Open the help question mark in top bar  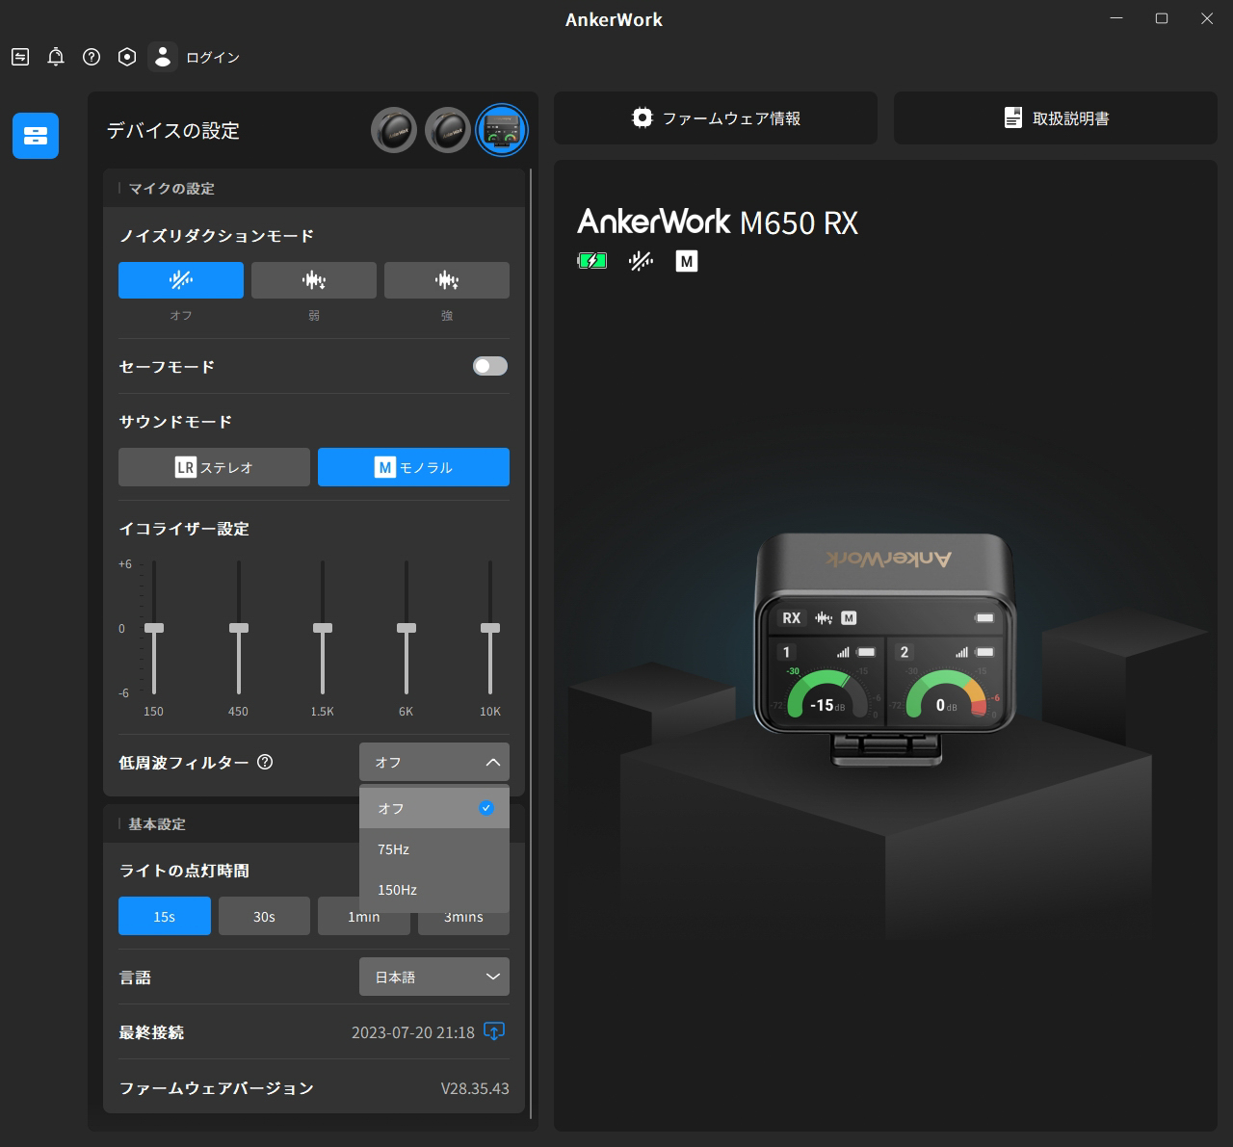92,57
